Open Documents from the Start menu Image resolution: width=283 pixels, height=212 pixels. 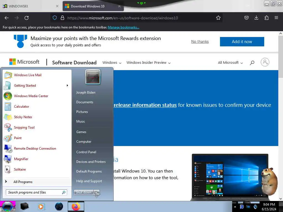[85, 102]
